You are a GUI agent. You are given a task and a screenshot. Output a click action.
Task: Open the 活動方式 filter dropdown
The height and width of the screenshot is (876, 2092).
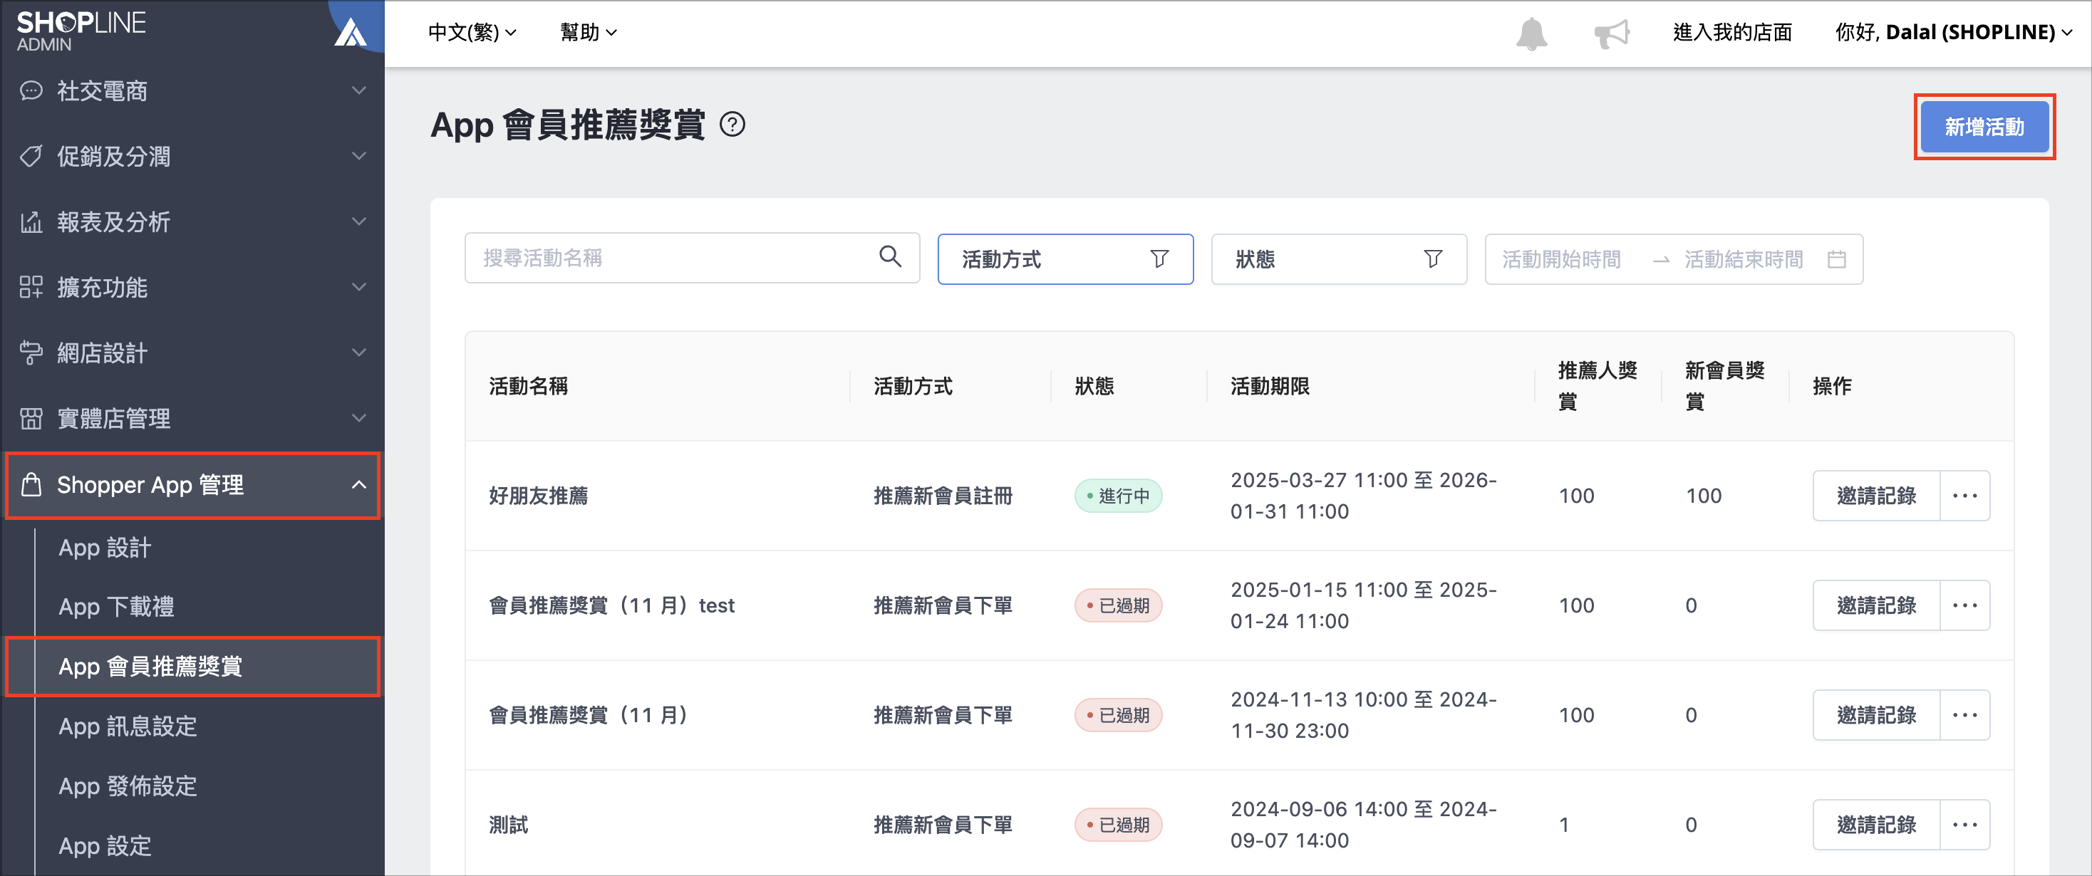point(1065,259)
